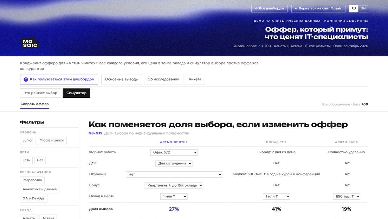388x219 pixels.
Task: Open 'Основные выводы' section
Action: click(122, 80)
